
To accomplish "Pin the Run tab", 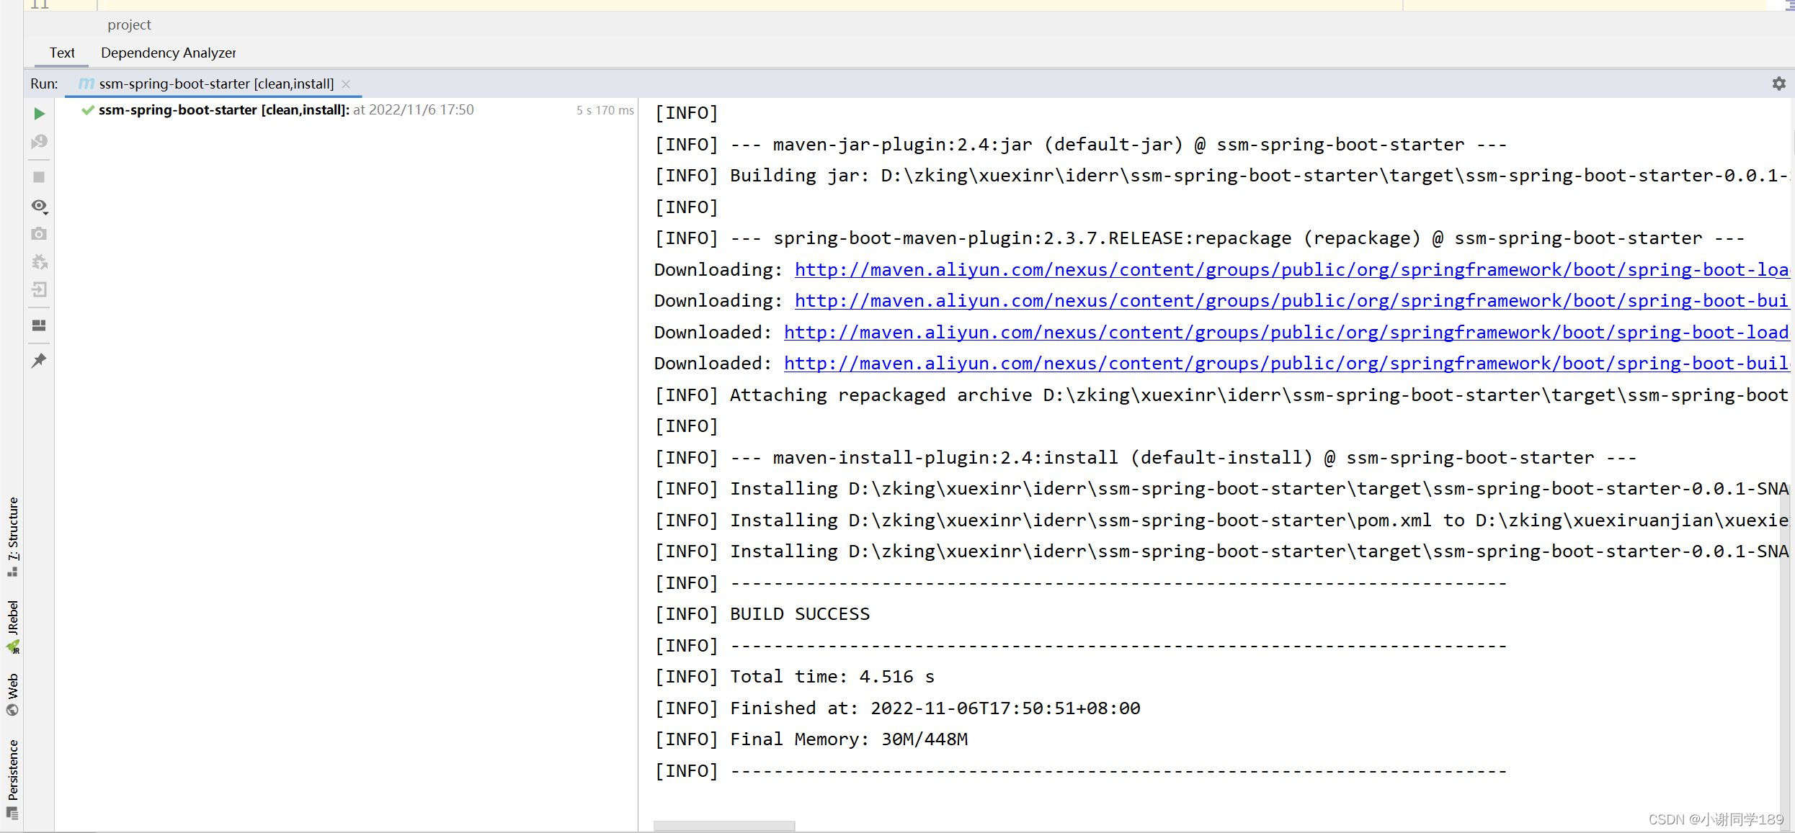I will 39,361.
